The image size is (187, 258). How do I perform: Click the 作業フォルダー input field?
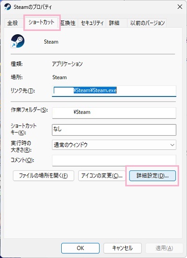[x=114, y=113]
